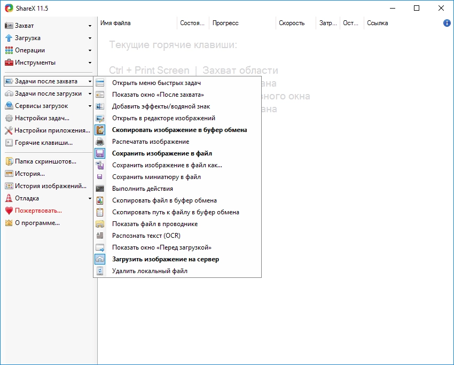Turn on Добавить эффекты/водяной знак
Screen dimensions: 454x365
(177, 106)
